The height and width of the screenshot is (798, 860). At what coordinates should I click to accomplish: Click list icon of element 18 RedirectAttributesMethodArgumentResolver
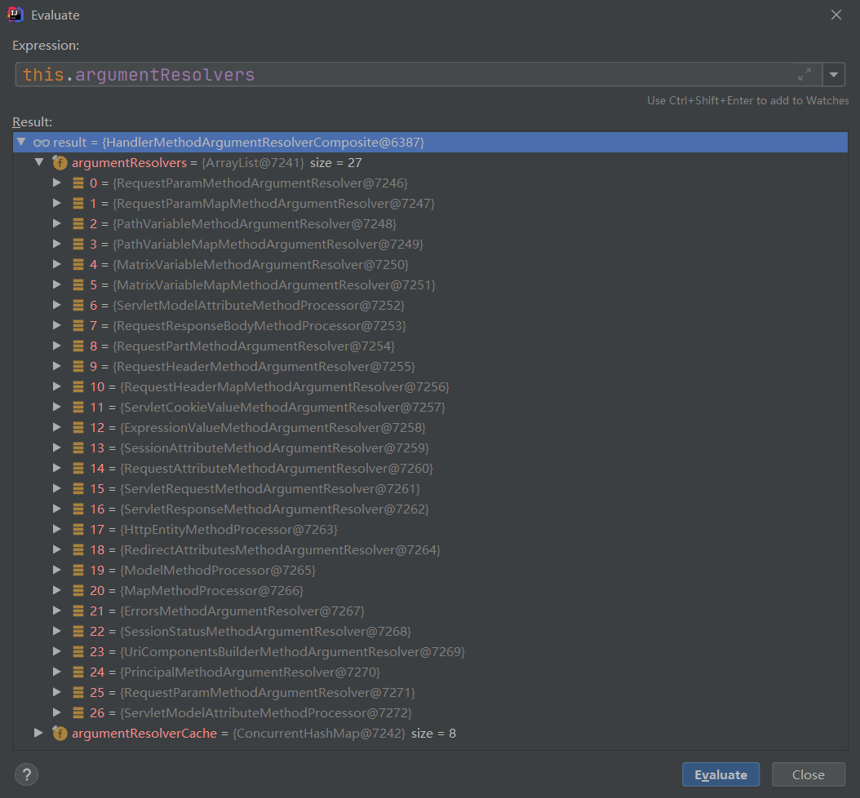point(78,549)
